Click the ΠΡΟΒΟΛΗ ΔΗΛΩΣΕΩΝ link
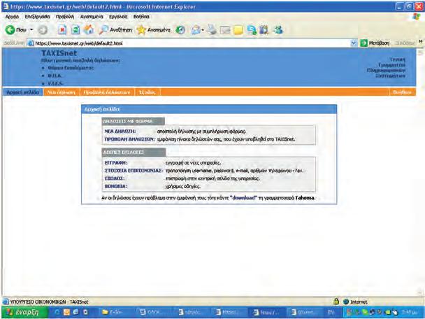425x319 pixels. (129, 139)
